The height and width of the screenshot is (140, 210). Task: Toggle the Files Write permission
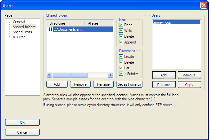[x=121, y=31]
